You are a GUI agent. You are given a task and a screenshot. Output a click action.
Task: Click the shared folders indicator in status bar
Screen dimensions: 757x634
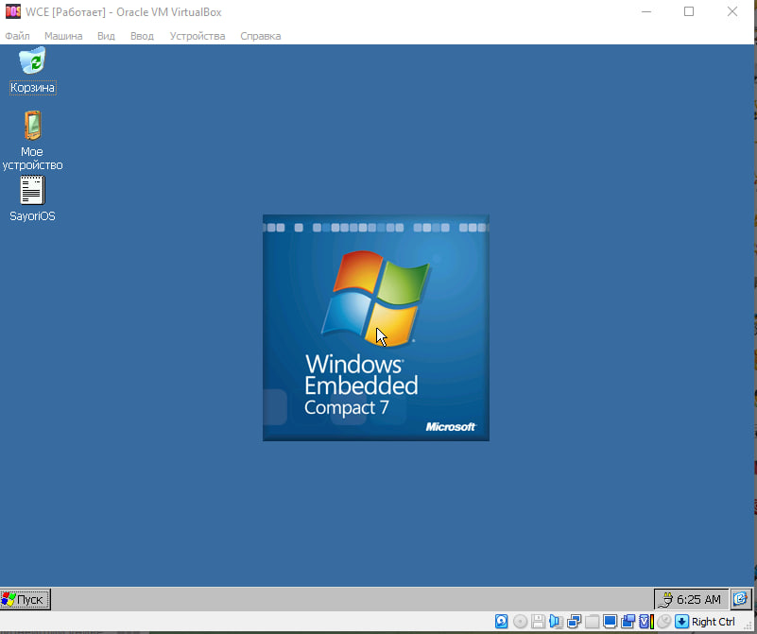[592, 622]
